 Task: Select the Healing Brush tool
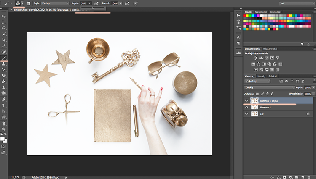(4, 52)
